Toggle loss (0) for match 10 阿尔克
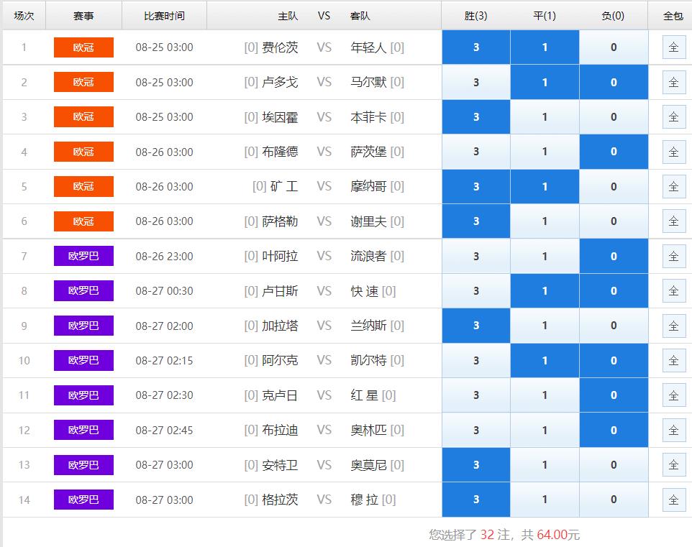692x547 pixels. 614,360
